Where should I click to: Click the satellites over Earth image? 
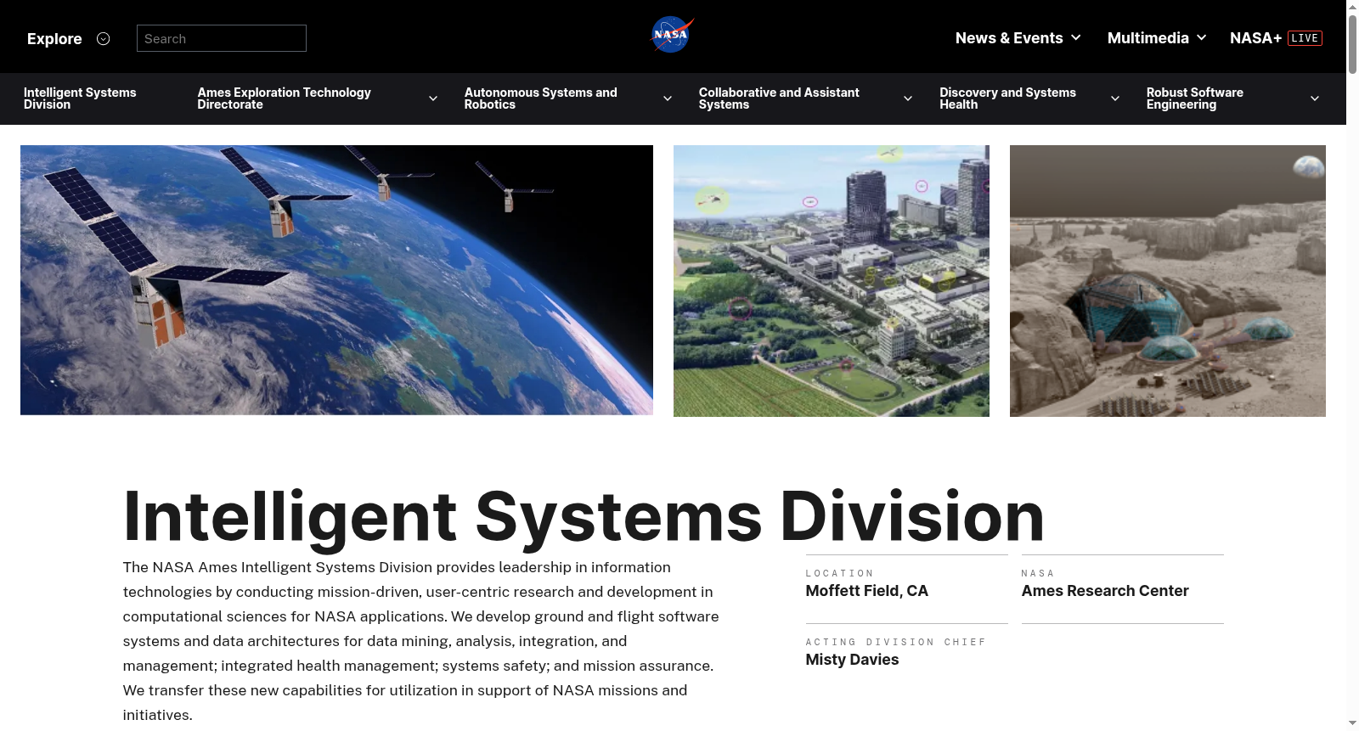(336, 280)
